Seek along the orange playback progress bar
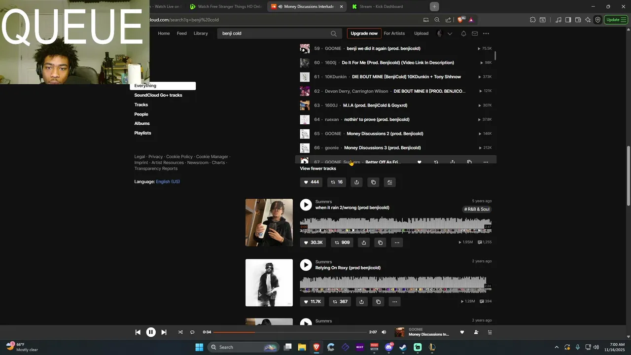The image size is (631, 355). pos(290,332)
